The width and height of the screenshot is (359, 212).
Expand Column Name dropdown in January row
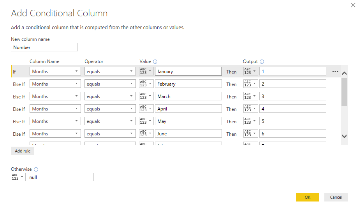click(x=55, y=71)
